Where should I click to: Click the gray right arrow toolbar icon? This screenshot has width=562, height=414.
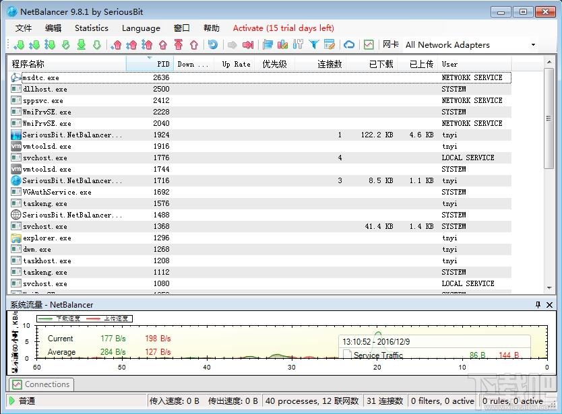(232, 45)
